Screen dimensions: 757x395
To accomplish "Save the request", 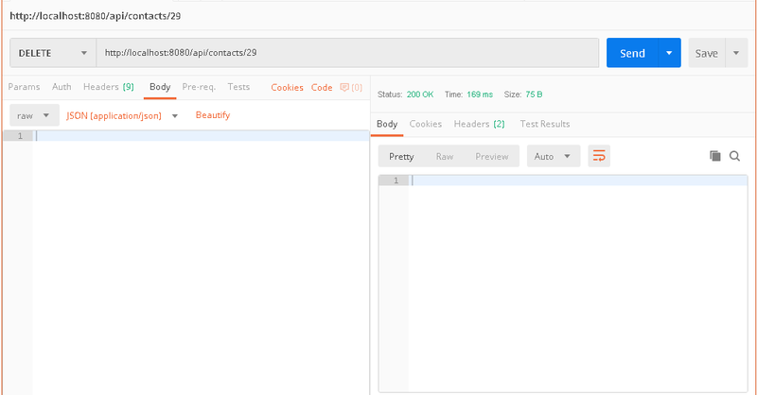I will click(x=706, y=53).
